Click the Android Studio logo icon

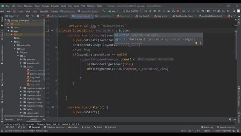click(x=3, y=6)
